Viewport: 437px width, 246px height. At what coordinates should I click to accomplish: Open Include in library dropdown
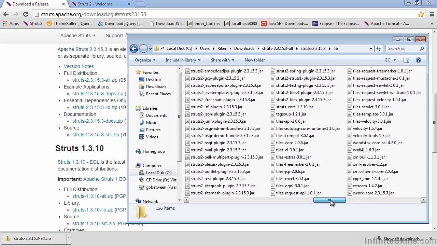coord(183,60)
